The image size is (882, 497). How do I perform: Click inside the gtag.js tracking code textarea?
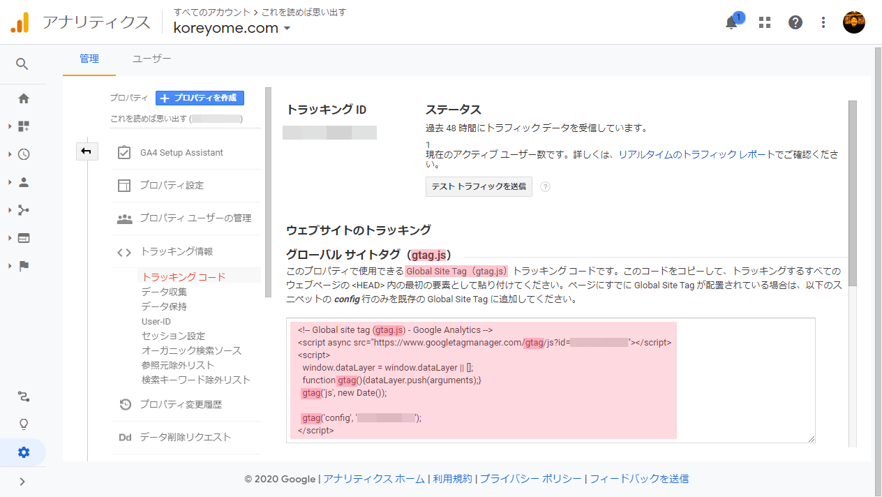pos(551,380)
